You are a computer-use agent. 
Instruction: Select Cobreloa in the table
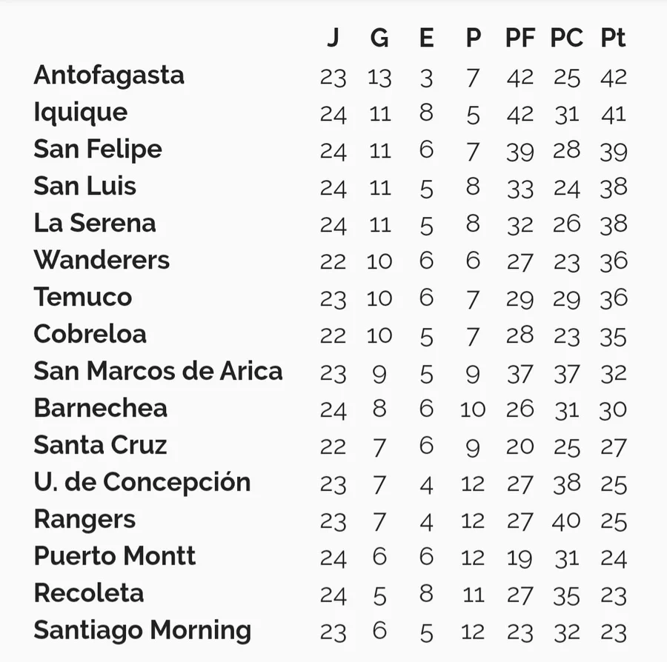click(90, 335)
